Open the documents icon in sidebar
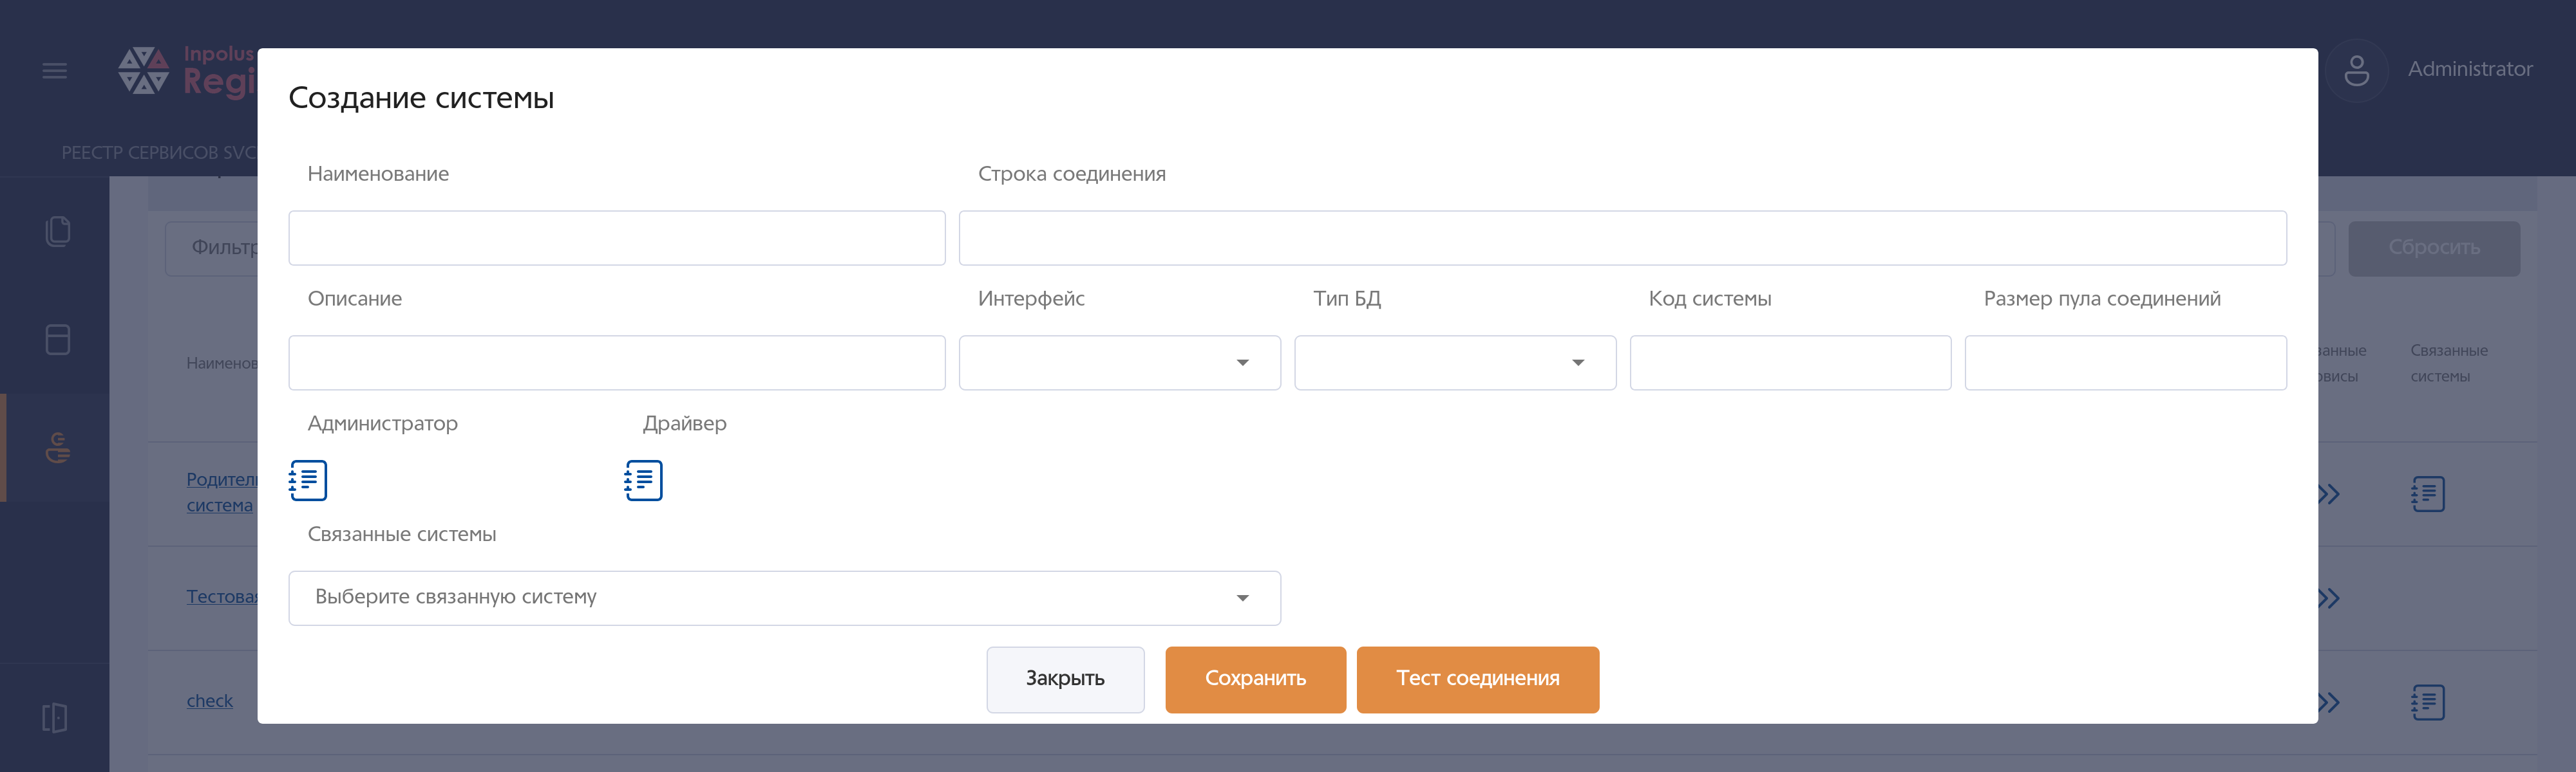Viewport: 2576px width, 772px height. [58, 232]
